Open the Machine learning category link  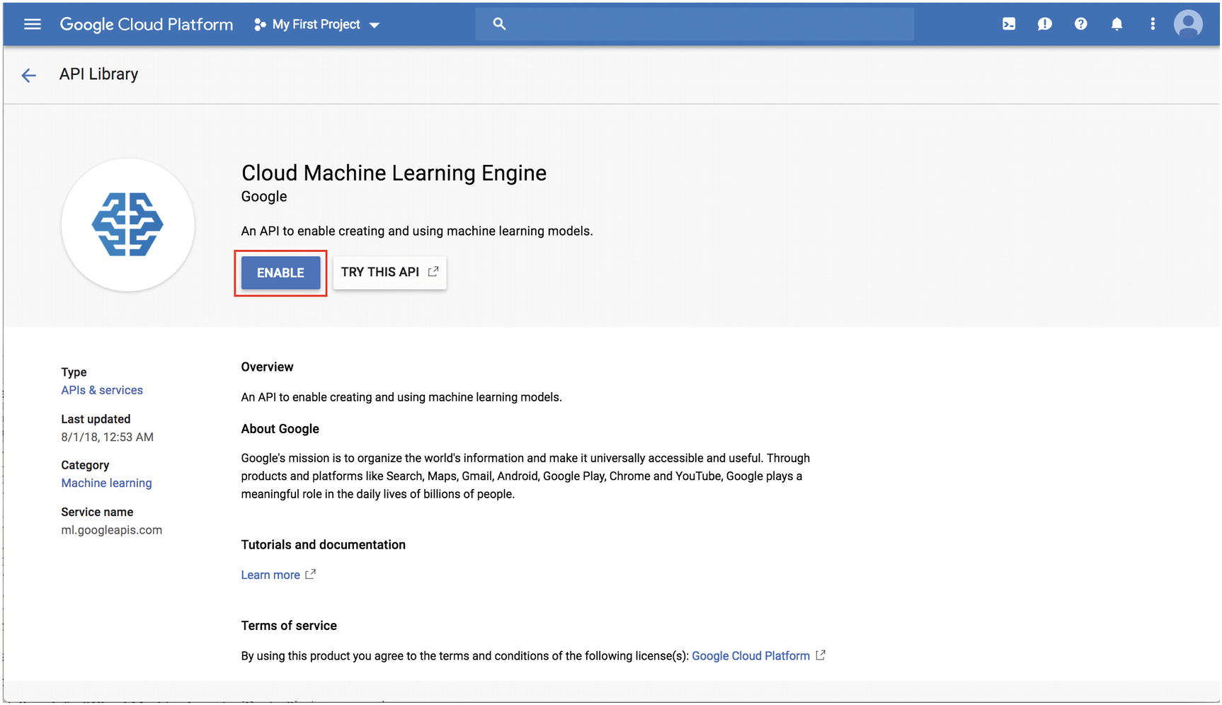[x=106, y=482]
